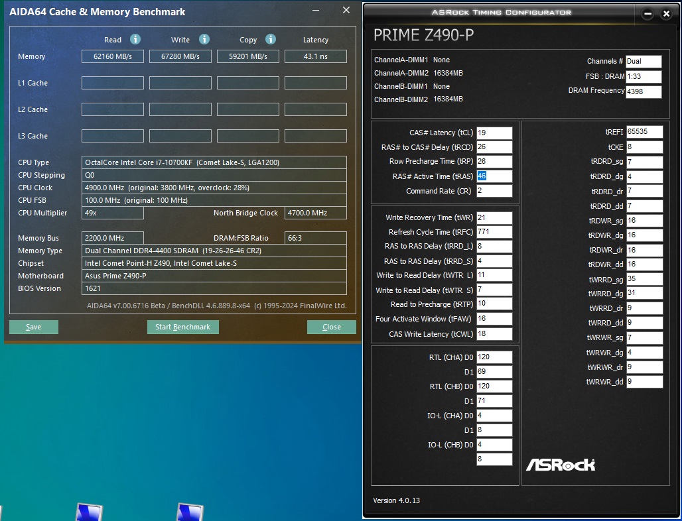Click the Write info icon
Image resolution: width=682 pixels, height=521 pixels.
[x=204, y=40]
